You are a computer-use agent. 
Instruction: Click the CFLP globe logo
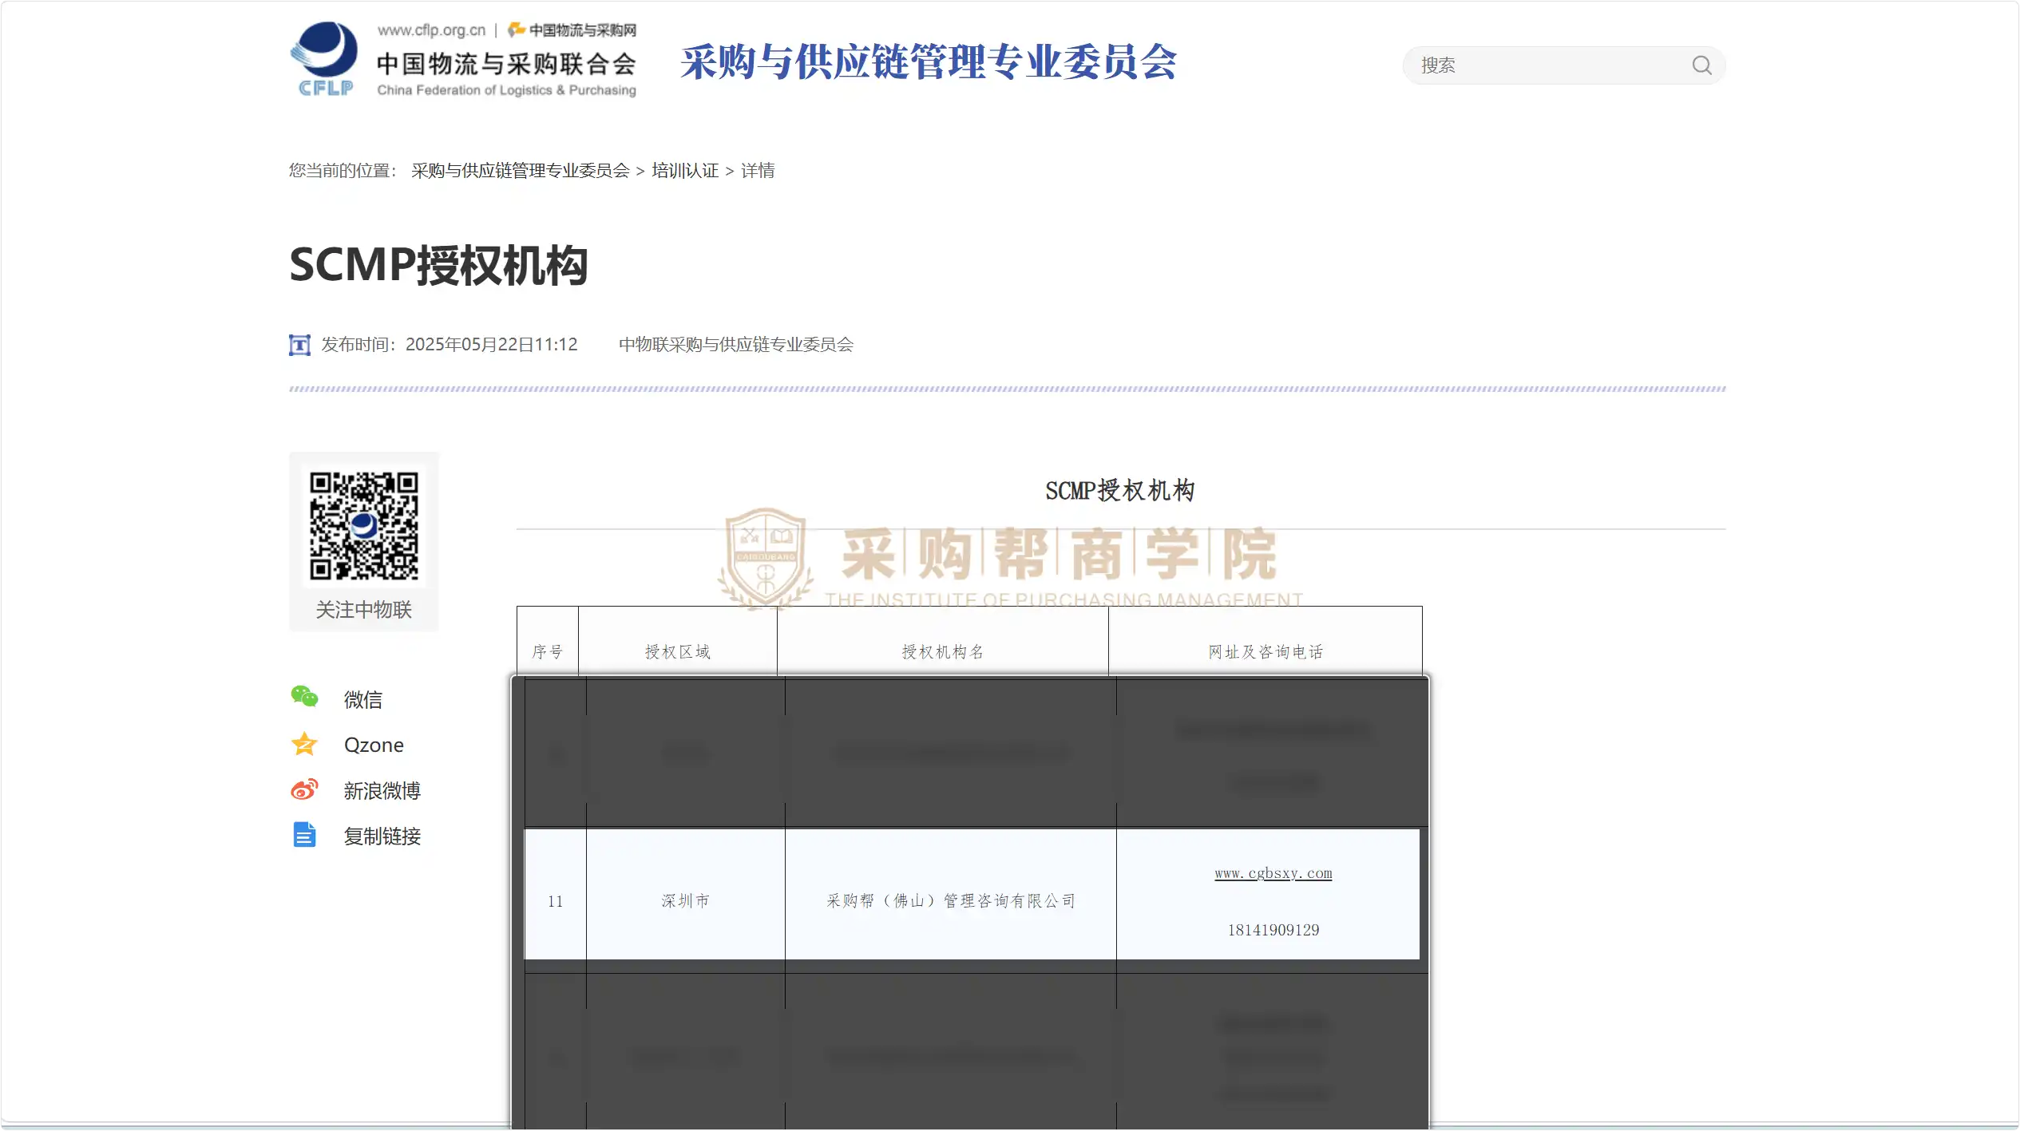click(324, 59)
